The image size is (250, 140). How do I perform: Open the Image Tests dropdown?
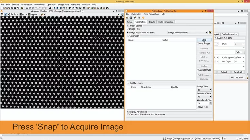point(204,90)
